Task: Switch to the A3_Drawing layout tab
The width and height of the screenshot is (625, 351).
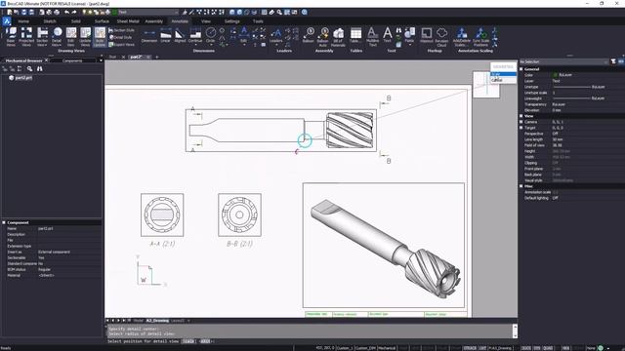Action: pos(157,321)
